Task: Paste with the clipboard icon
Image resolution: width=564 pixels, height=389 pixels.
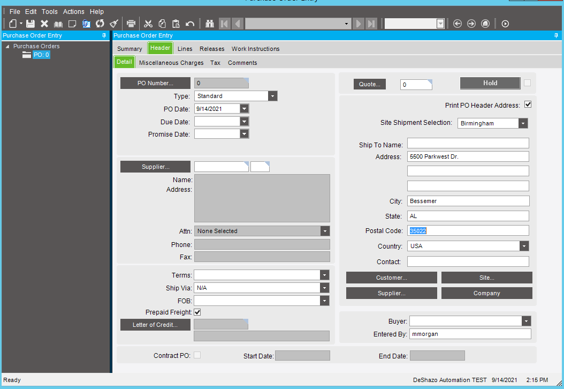Action: coord(176,24)
